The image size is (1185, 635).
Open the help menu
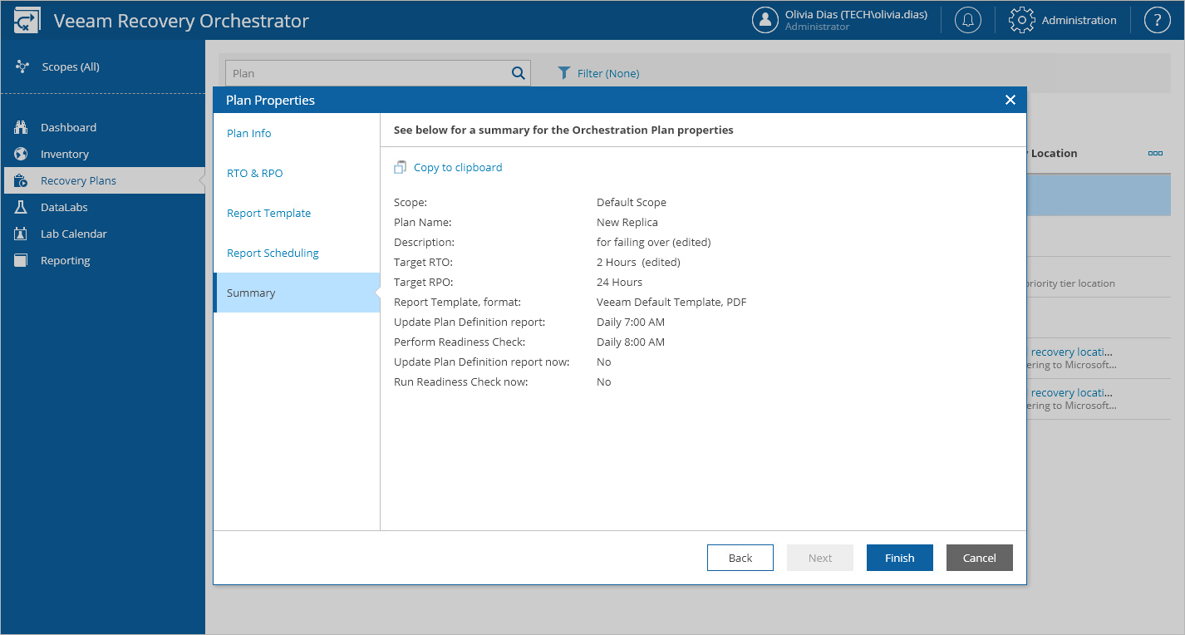click(x=1157, y=19)
